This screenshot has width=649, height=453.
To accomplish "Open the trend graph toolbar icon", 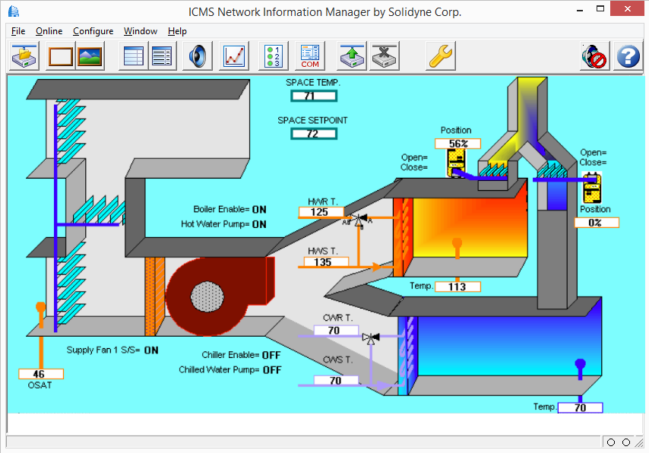I will (233, 55).
